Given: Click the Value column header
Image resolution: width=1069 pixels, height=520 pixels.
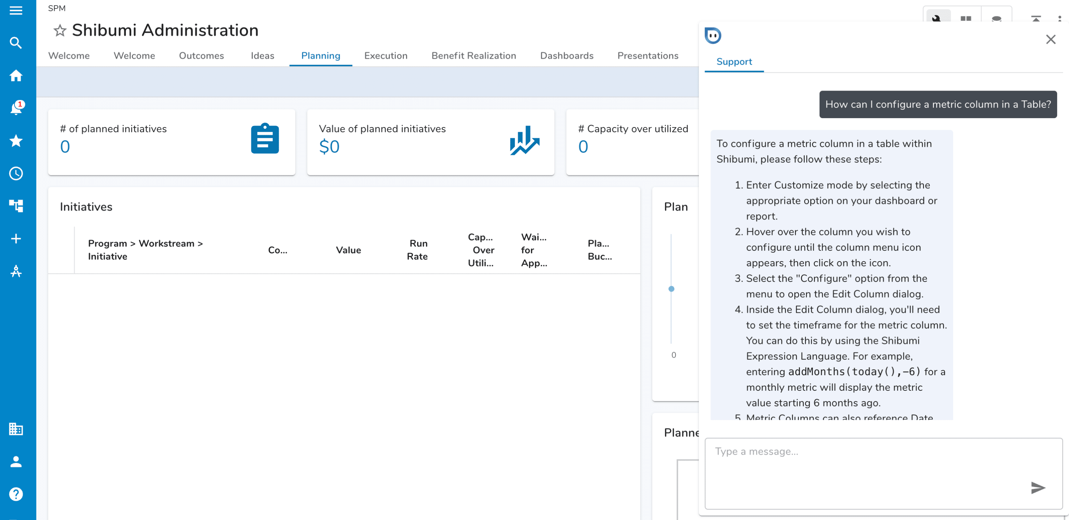Looking at the screenshot, I should tap(348, 250).
